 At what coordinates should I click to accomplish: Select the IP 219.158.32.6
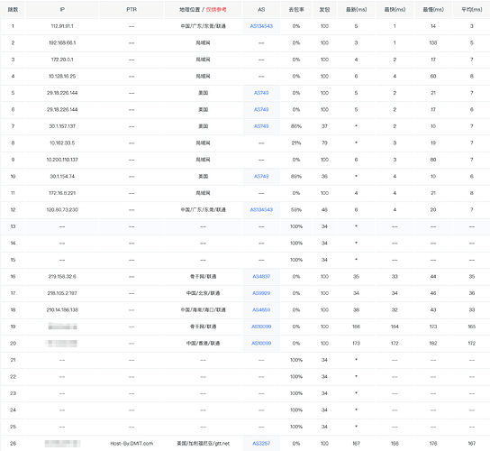click(x=62, y=277)
